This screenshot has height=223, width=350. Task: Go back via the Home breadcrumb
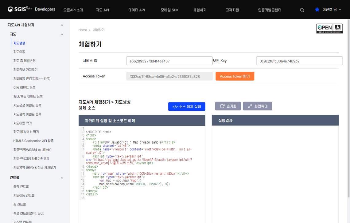83,30
